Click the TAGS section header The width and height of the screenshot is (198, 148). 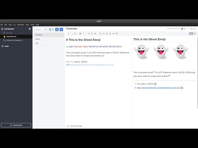[x=7, y=46]
